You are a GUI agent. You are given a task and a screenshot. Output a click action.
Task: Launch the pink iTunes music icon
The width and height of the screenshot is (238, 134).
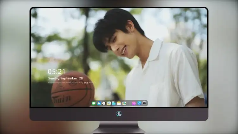point(134,103)
